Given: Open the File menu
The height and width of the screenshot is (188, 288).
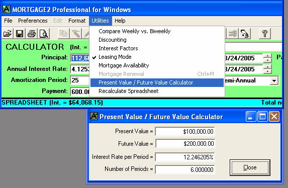Looking at the screenshot, I should 8,21.
